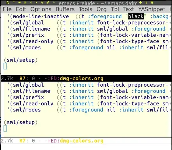Screen dimensions: 172x150
Task: Click 'ED' in the inactive white mode line
Action: tap(54, 141)
